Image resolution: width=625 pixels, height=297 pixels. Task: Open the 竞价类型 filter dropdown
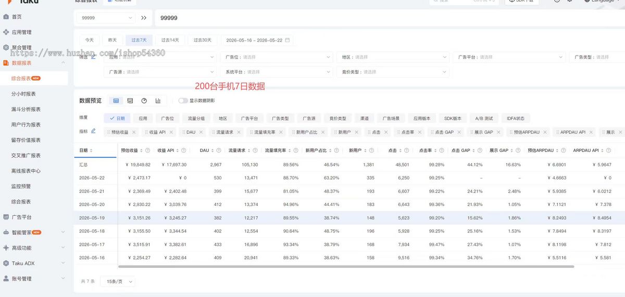393,72
